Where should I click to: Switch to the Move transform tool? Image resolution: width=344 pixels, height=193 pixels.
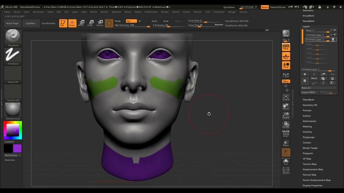[81, 23]
